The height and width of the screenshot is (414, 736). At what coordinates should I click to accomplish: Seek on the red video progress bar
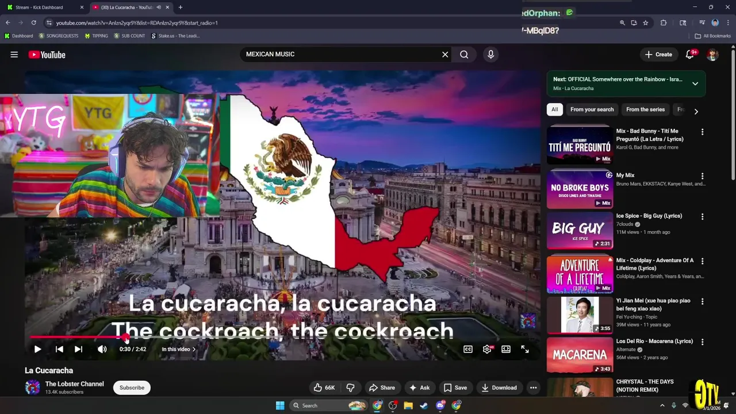click(x=282, y=338)
